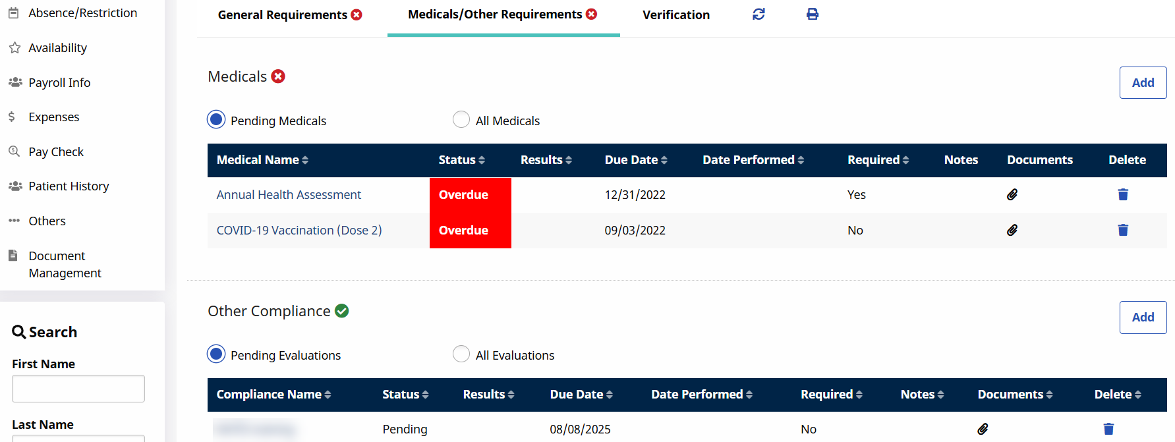Select the All Medicals radio button
Viewport: 1175px width, 442px height.
click(461, 120)
